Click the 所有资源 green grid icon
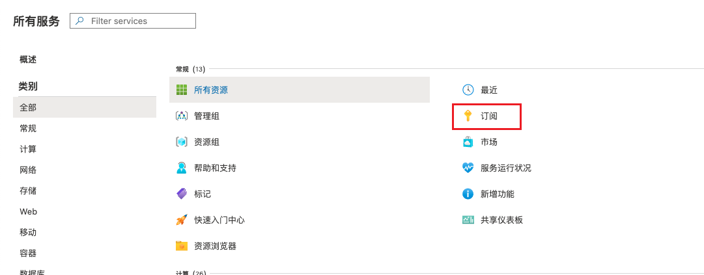Screen dimensions: 704x275 (x=182, y=90)
